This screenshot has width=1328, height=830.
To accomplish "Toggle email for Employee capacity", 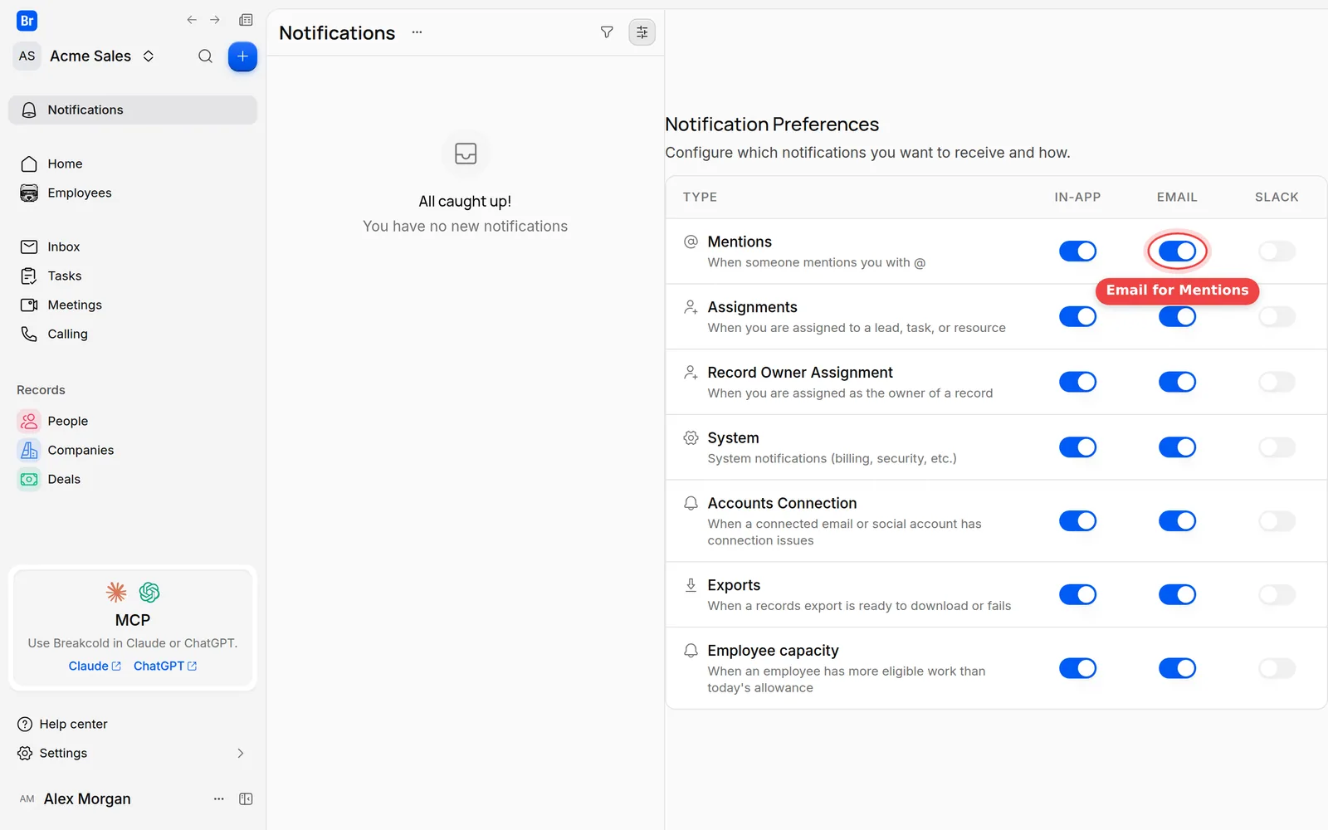I will click(x=1177, y=669).
